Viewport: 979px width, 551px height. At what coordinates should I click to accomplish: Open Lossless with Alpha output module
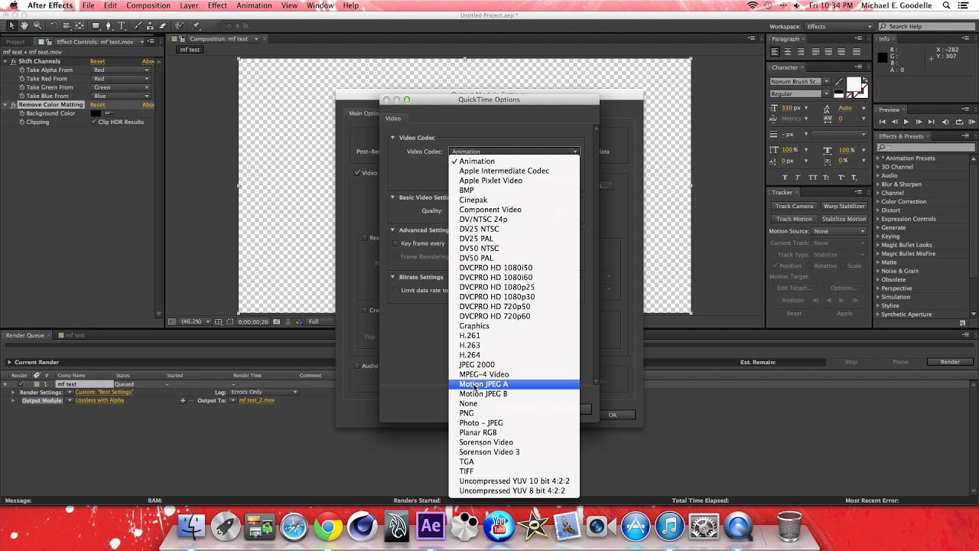[99, 400]
